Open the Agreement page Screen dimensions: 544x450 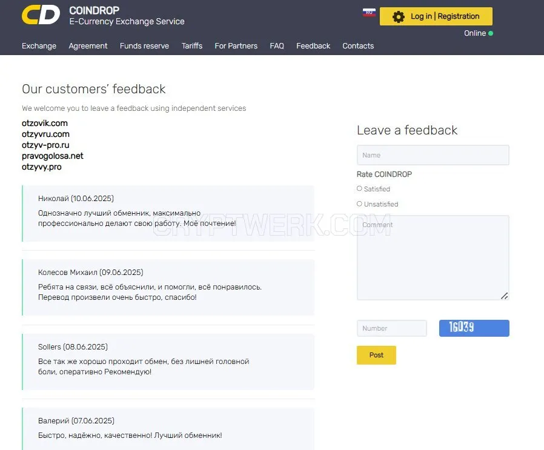[x=88, y=46]
